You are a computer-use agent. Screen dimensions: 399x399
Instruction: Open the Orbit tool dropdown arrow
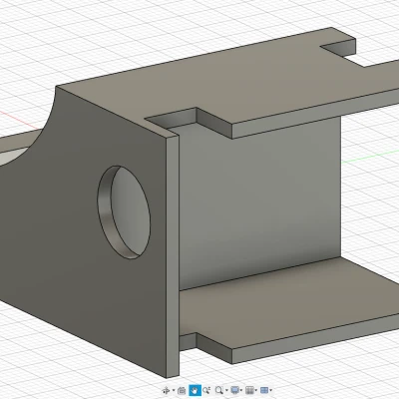(174, 390)
